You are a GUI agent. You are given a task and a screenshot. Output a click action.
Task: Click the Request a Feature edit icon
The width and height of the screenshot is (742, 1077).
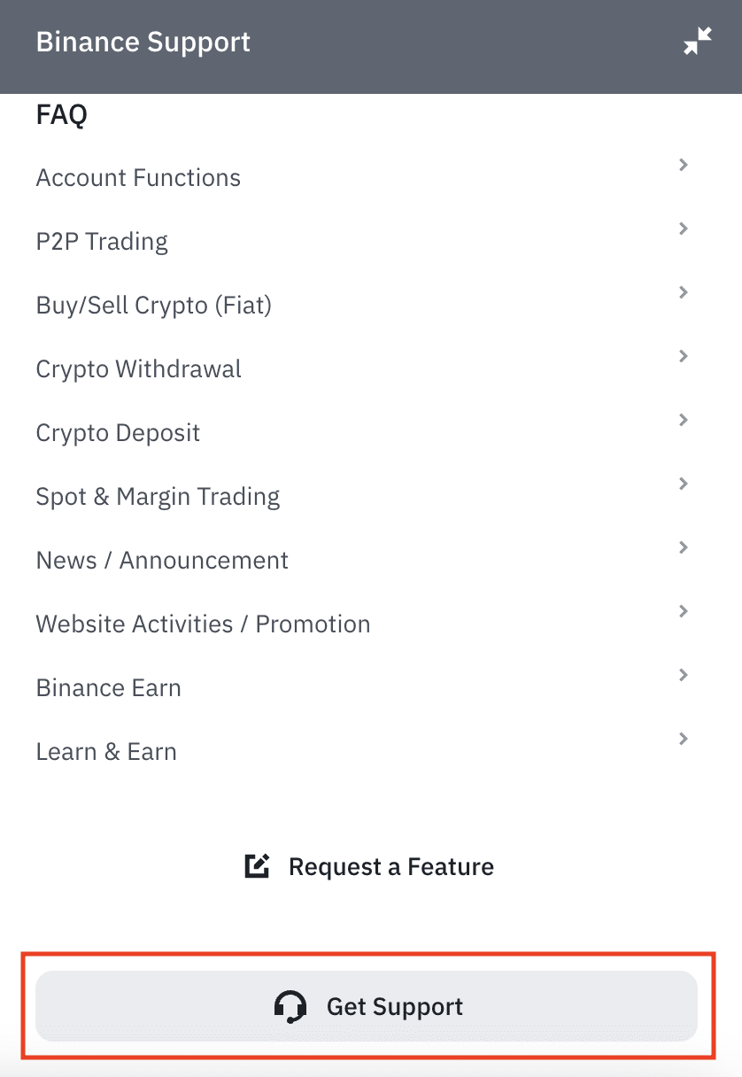click(257, 865)
